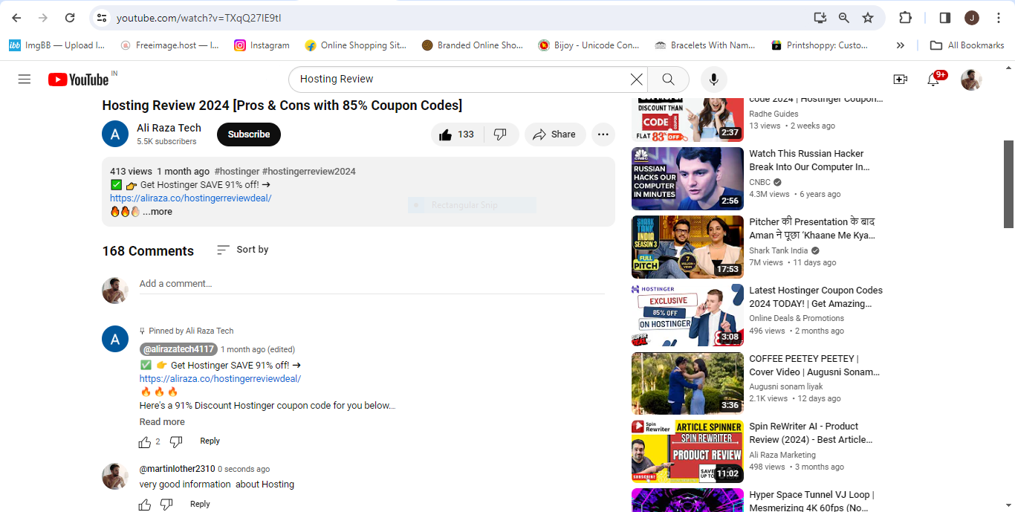
Task: Toggle the browser side panel icon
Action: click(945, 18)
